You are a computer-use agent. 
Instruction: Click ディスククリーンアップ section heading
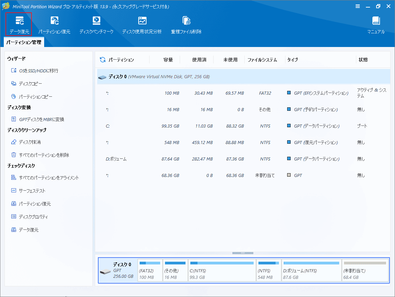27,130
